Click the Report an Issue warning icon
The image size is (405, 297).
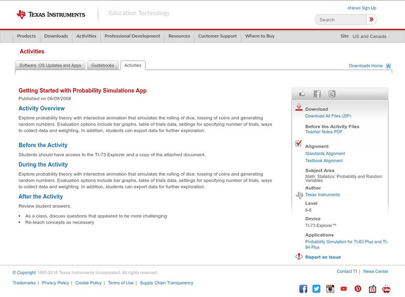click(x=299, y=257)
